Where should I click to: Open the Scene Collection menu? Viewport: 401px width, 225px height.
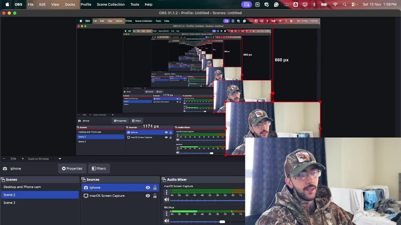[x=111, y=4]
